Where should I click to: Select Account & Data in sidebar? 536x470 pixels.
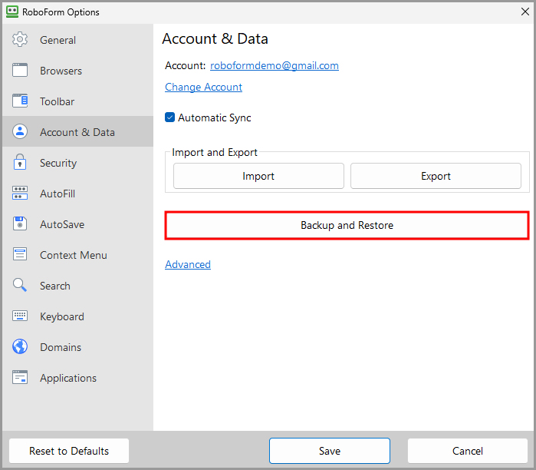click(77, 132)
